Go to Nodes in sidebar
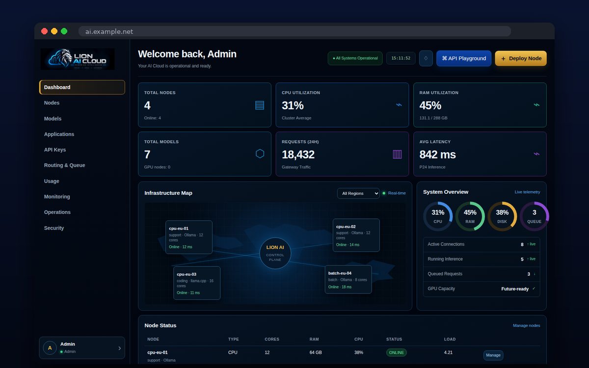 82,103
